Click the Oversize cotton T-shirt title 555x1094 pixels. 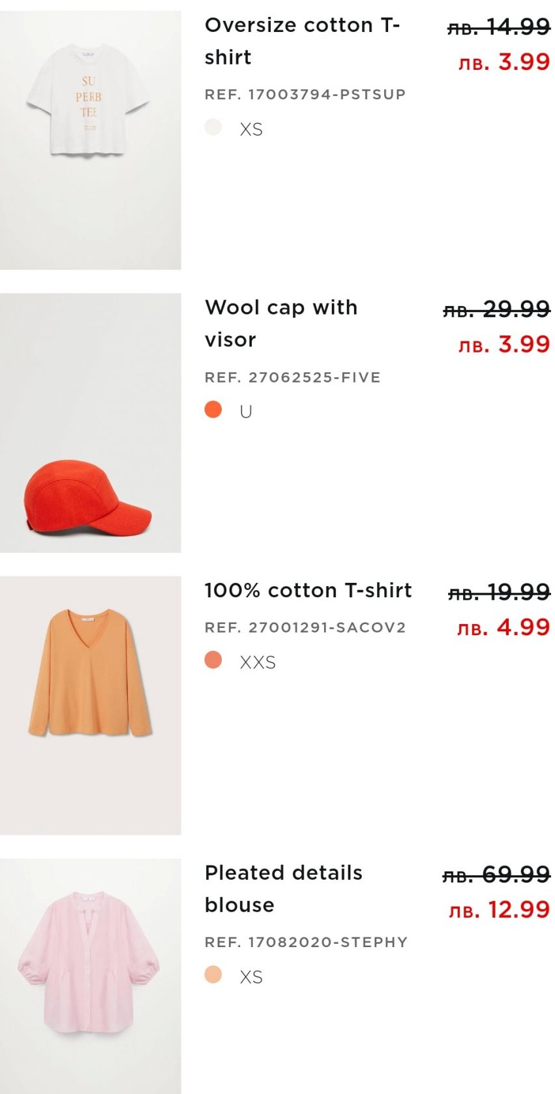coord(302,41)
